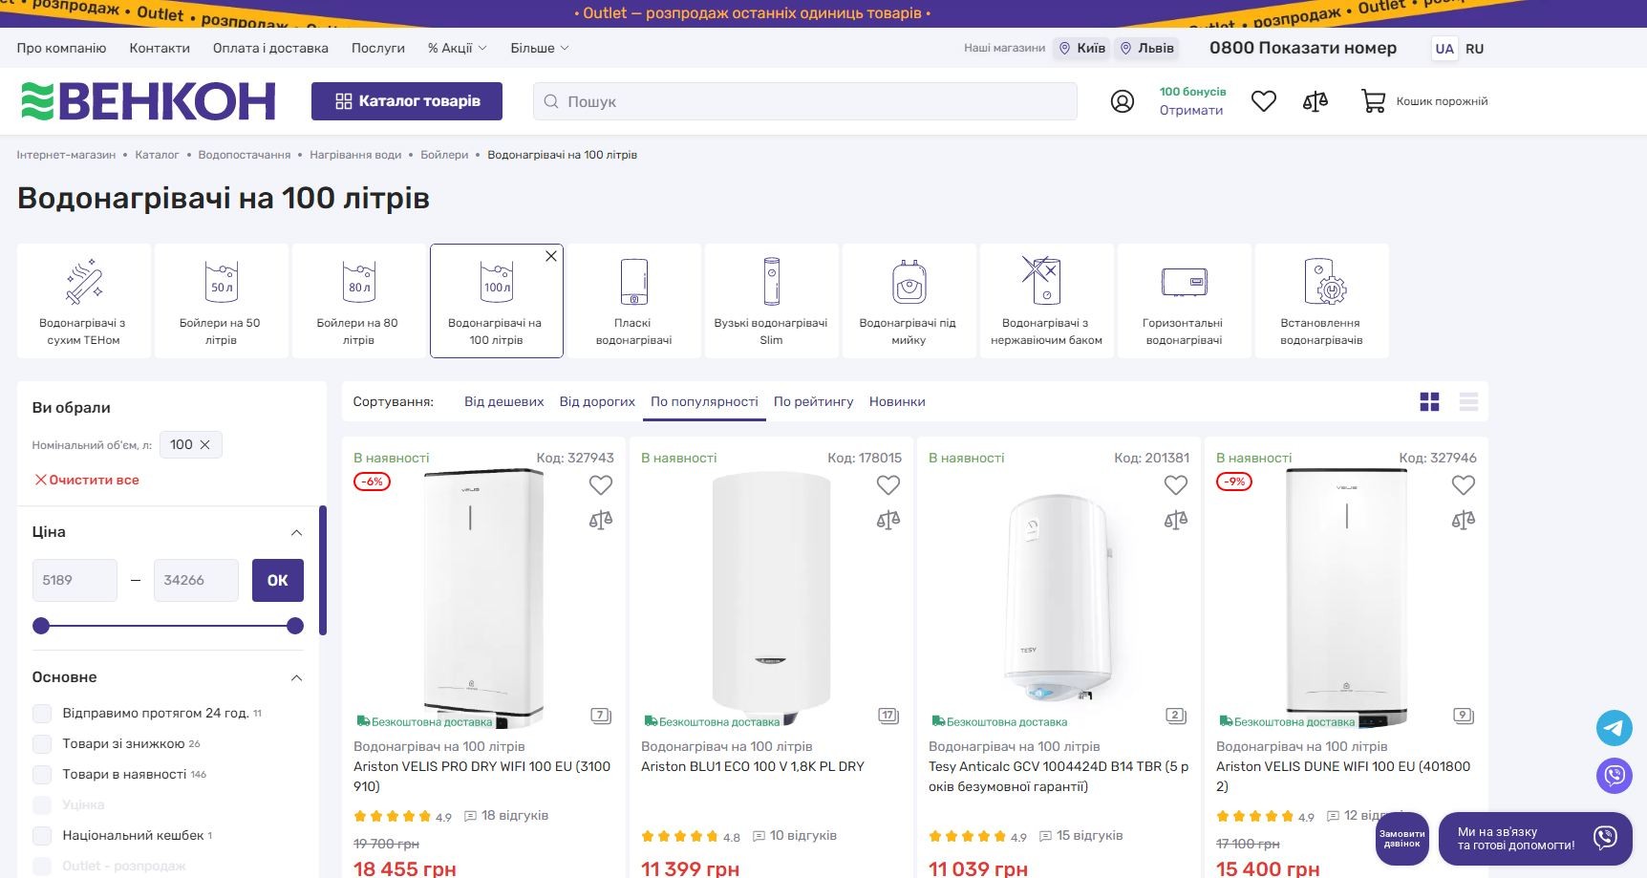
Task: Open Про компанію menu item
Action: pos(61,48)
